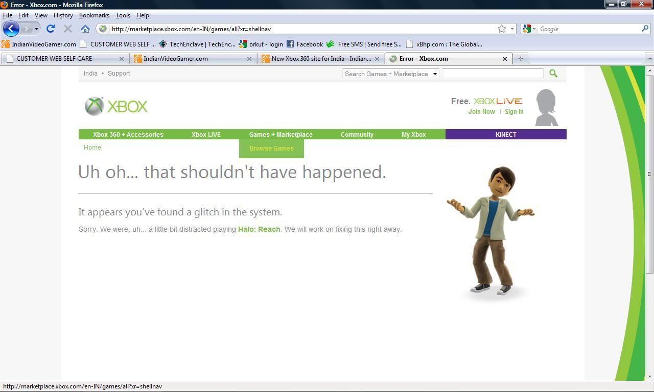
Task: Click the Xbox site search text field
Action: click(492, 73)
